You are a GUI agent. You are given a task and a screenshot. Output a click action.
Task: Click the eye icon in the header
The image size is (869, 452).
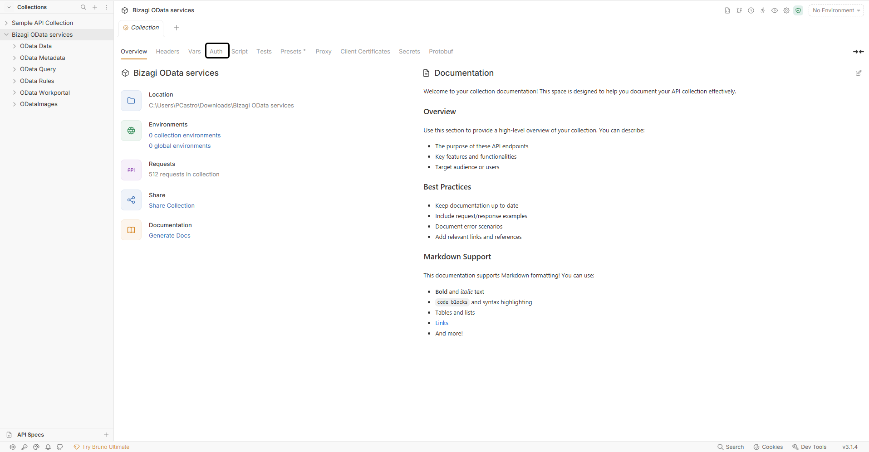coord(775,10)
